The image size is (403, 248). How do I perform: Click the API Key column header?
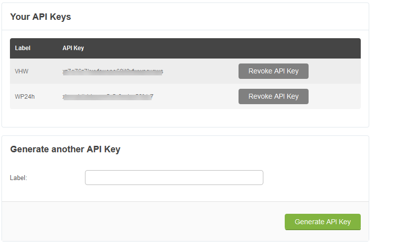(x=73, y=48)
